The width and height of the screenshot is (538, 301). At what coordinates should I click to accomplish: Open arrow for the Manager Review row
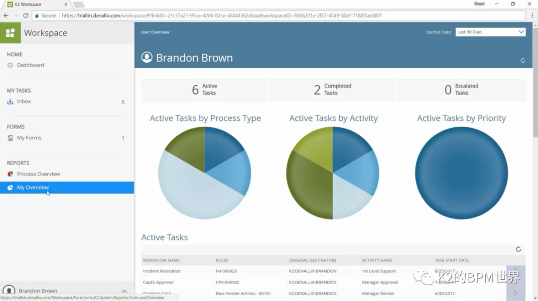click(516, 293)
